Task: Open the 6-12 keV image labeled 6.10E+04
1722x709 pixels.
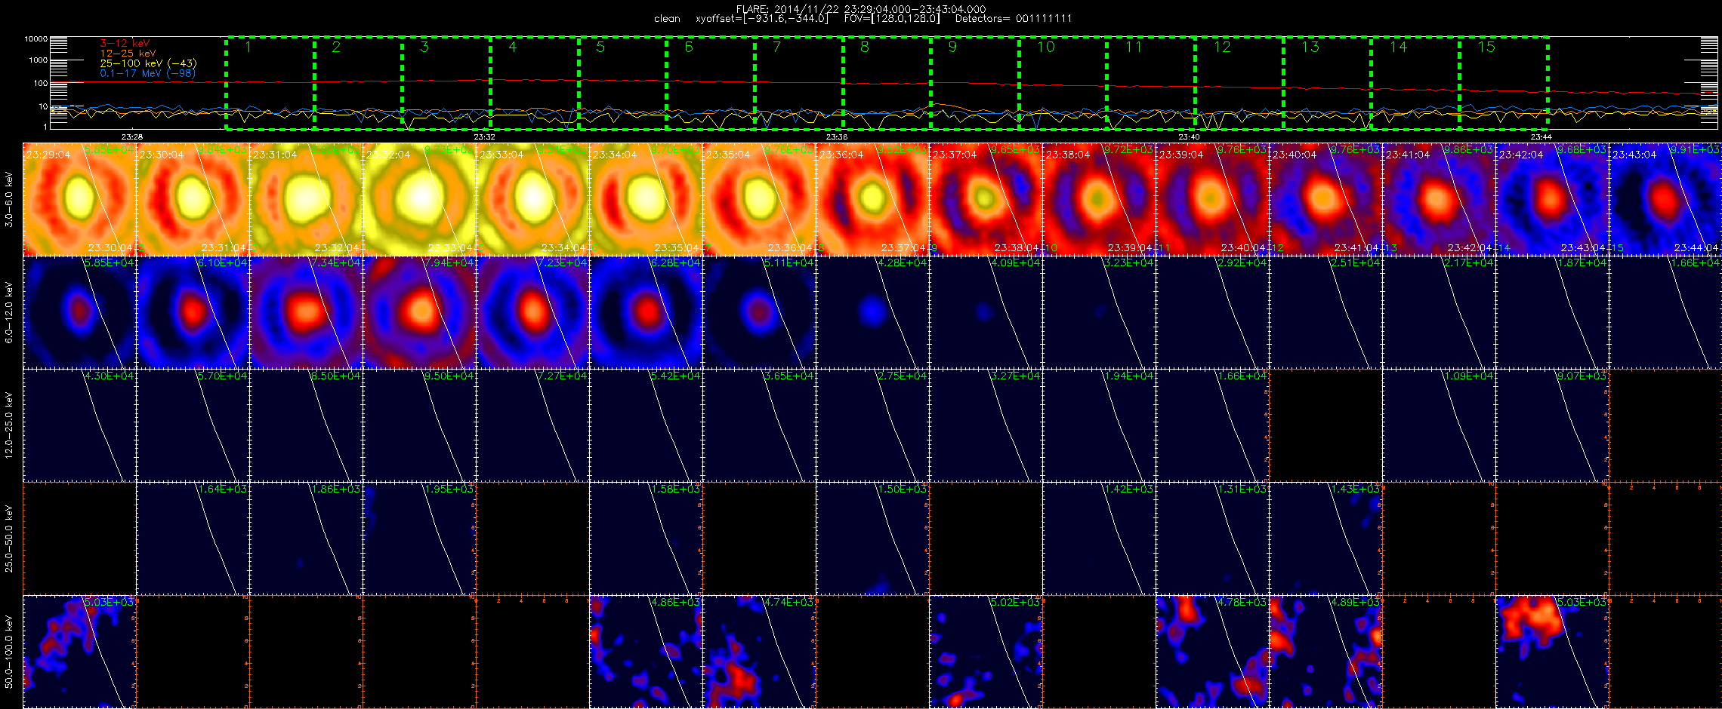Action: click(193, 312)
